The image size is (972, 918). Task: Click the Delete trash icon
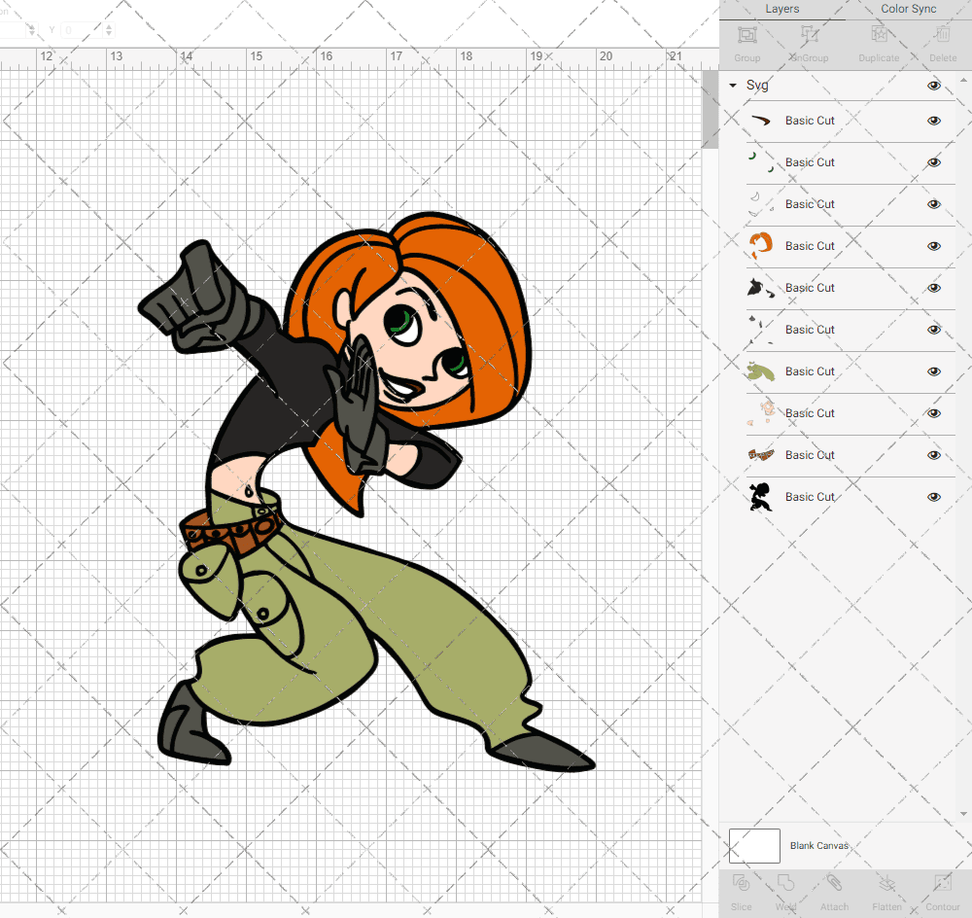942,42
